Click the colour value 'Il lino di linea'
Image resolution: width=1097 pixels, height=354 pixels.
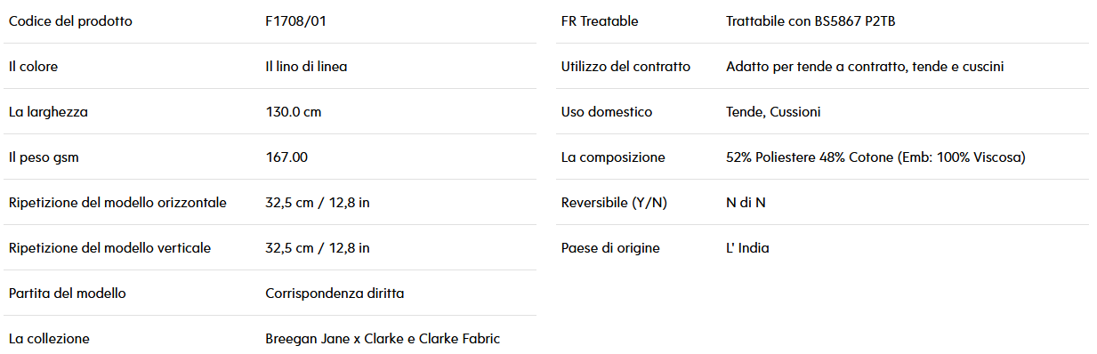pos(306,67)
